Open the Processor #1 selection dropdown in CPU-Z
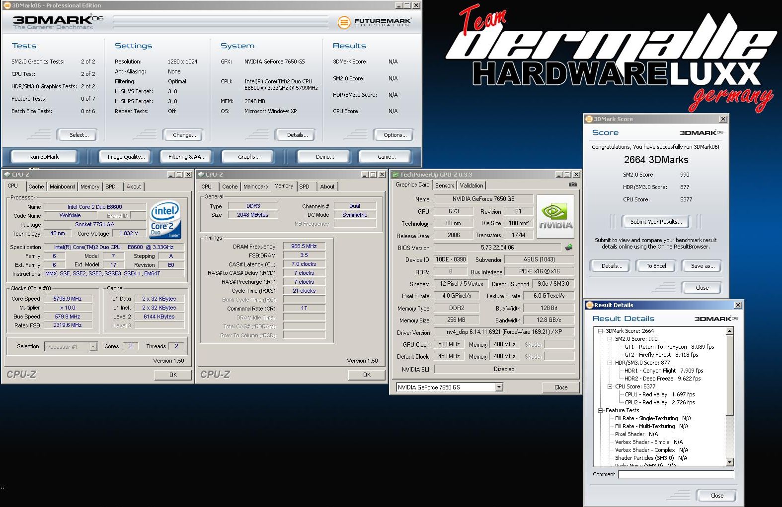Screen dimensions: 782x507 [x=93, y=347]
